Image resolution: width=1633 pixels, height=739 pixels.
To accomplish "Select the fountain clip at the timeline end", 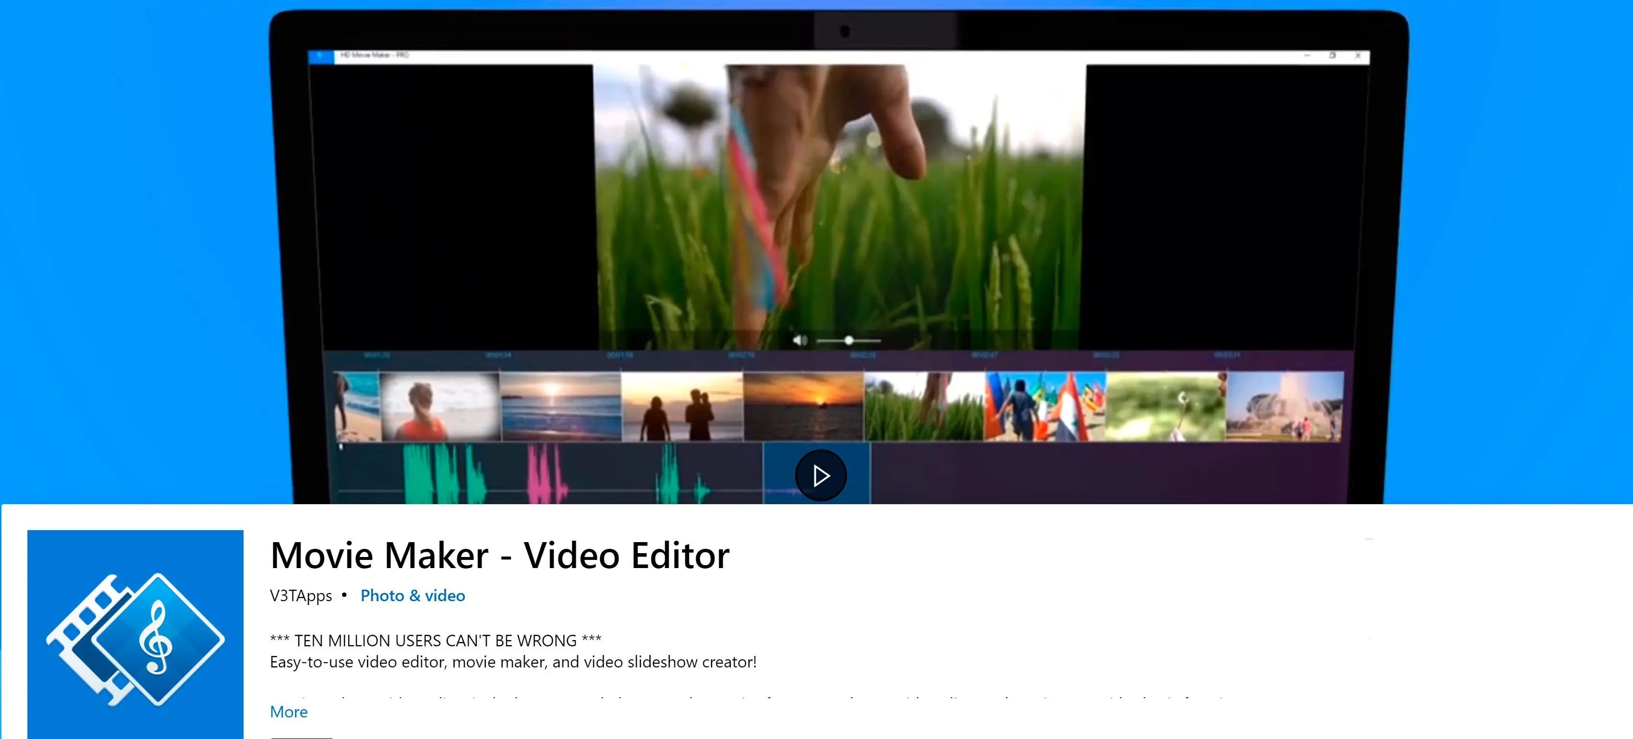I will click(1287, 406).
